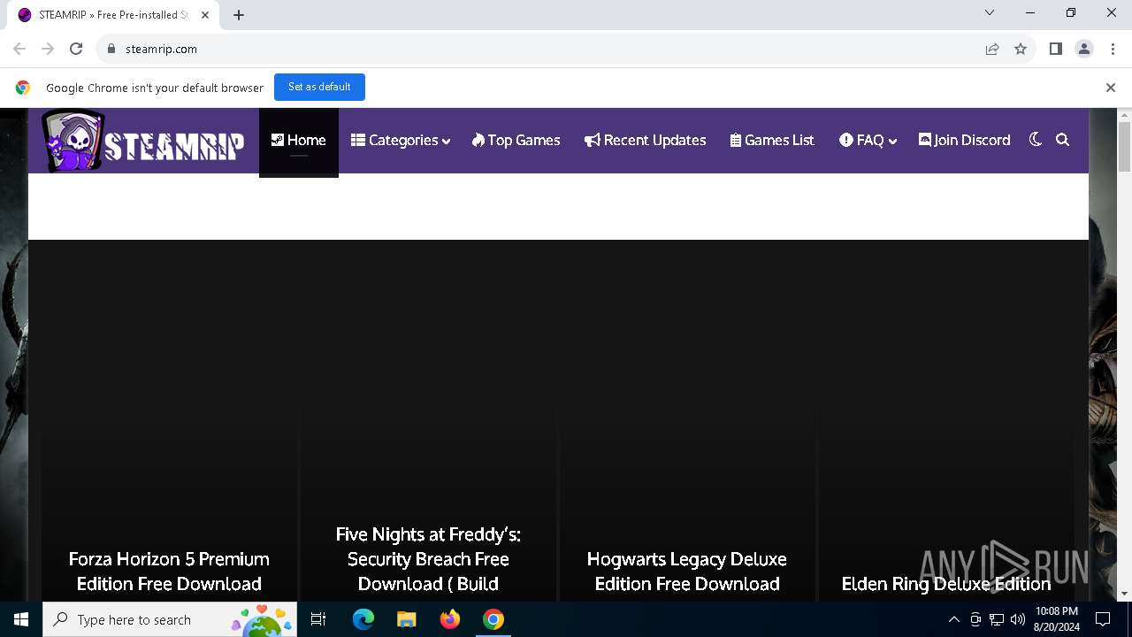View site information lock icon

click(x=111, y=49)
